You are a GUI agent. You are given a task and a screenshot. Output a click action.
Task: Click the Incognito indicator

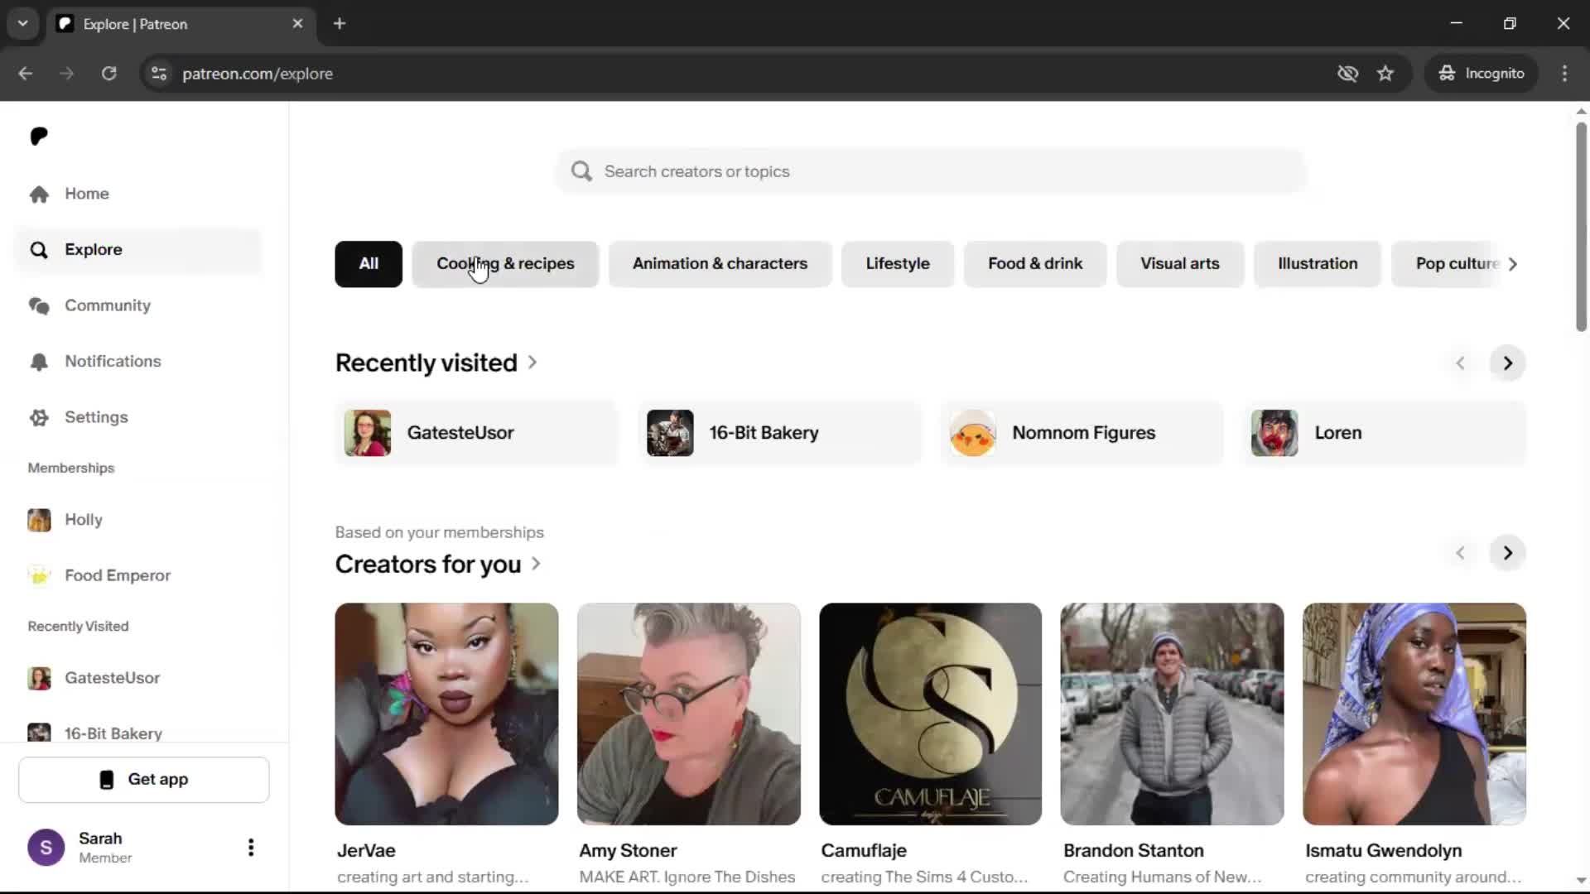point(1482,74)
